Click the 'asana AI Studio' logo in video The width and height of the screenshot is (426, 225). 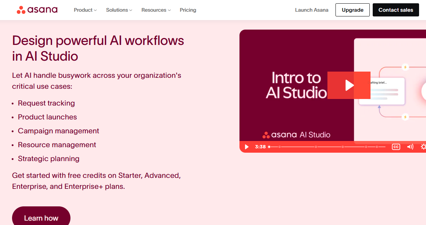point(296,135)
